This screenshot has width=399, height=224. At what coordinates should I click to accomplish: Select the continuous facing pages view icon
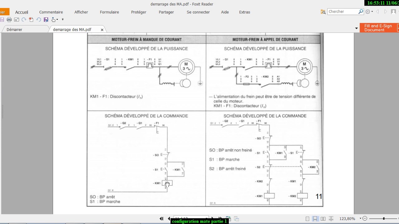click(x=331, y=219)
